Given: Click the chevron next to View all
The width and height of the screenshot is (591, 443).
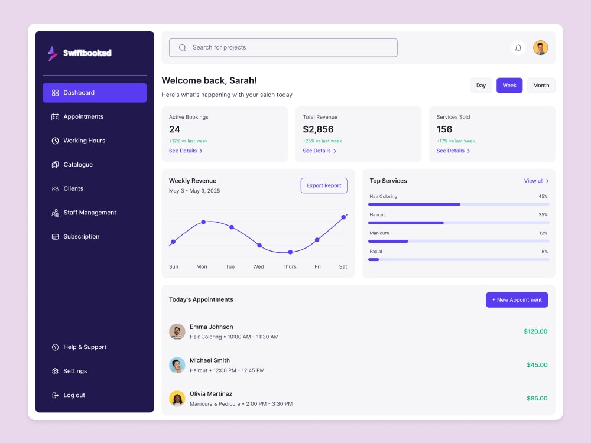Looking at the screenshot, I should coord(547,181).
